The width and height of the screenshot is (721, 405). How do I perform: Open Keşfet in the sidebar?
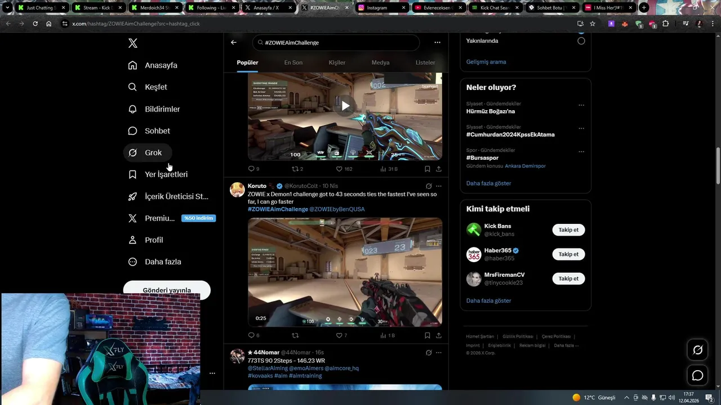(148, 87)
